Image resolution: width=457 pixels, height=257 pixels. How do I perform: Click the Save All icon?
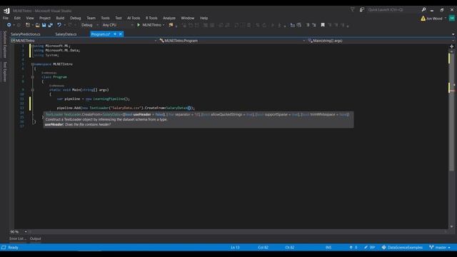point(50,25)
